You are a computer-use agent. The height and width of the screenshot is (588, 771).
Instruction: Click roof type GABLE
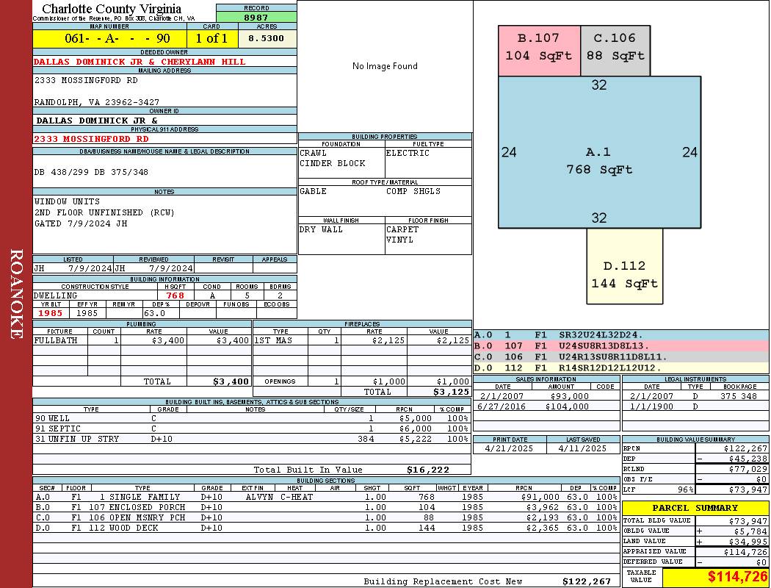pos(313,191)
